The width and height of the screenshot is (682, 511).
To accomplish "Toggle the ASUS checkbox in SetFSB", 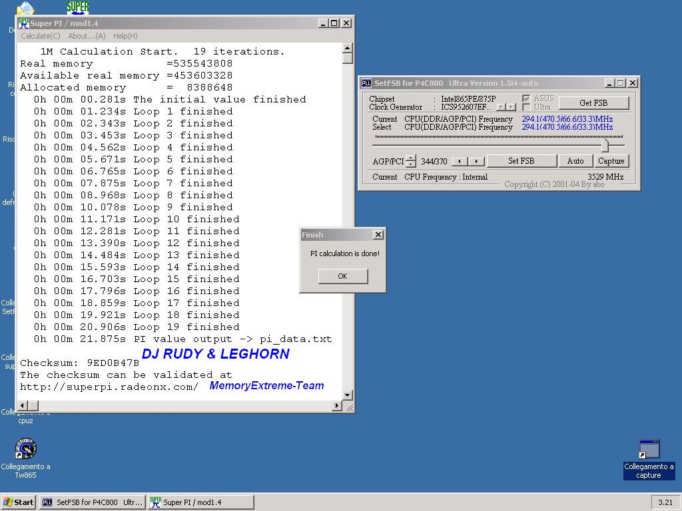I will point(526,98).
